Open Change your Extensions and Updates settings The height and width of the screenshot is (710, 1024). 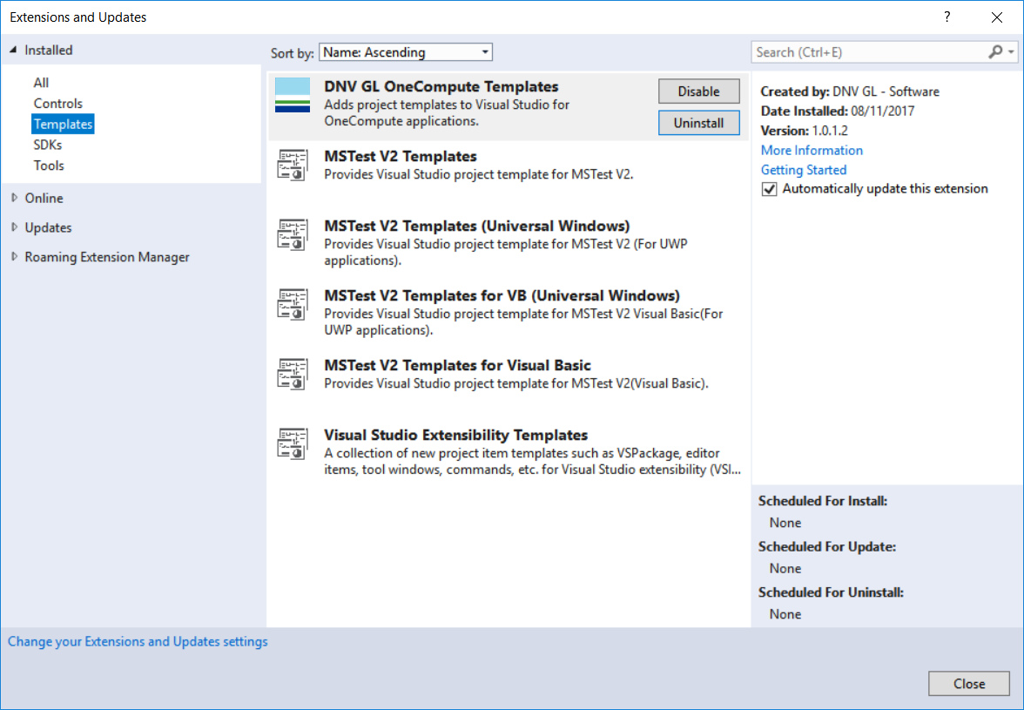click(x=138, y=641)
